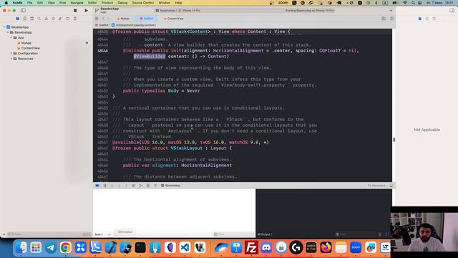Clear the console with trash icon
Viewport: 458px width, 258px height.
click(380, 234)
